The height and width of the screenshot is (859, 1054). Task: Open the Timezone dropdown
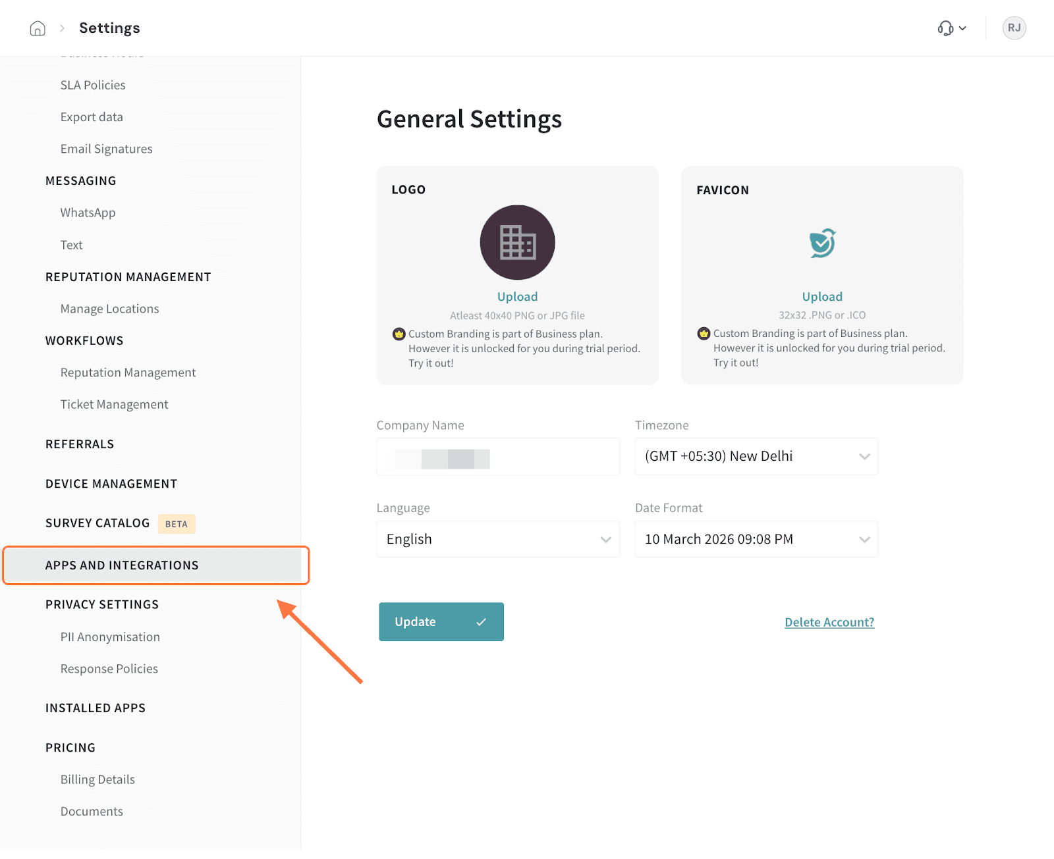click(756, 456)
